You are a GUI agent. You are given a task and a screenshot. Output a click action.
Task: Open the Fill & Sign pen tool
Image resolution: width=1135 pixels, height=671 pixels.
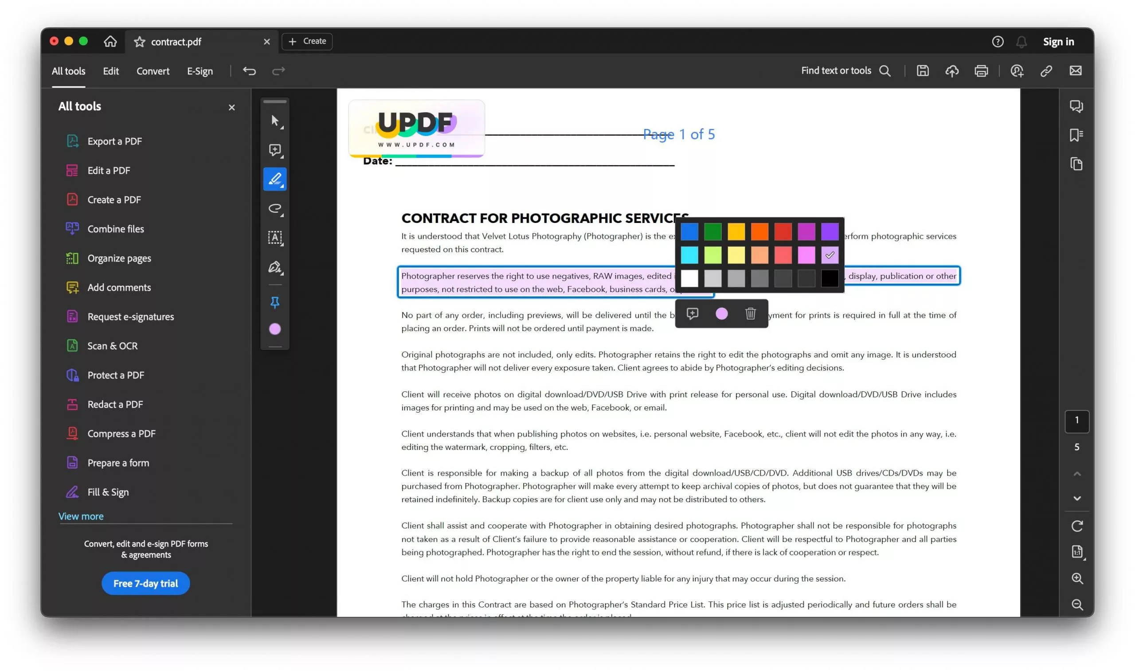pos(275,268)
